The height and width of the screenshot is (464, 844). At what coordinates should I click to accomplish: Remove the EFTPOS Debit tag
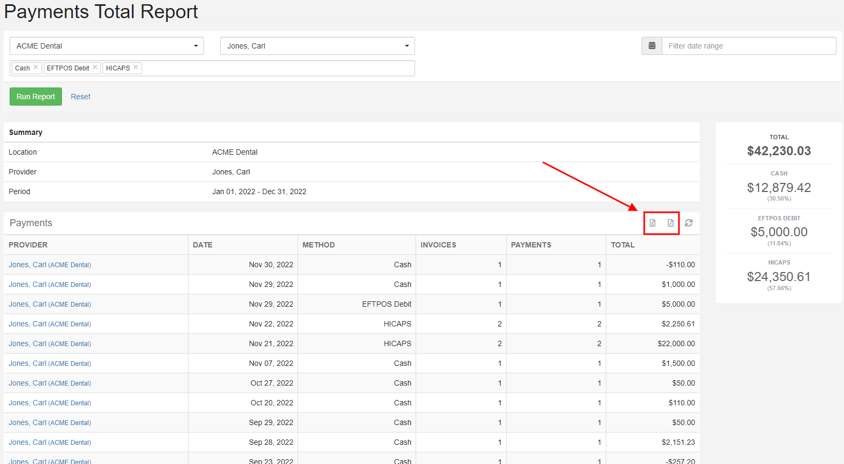[95, 67]
